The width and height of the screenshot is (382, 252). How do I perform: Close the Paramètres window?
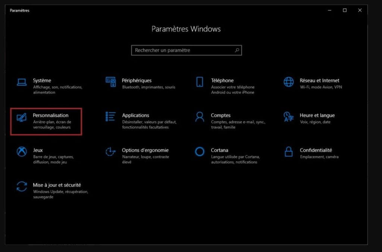(360, 10)
